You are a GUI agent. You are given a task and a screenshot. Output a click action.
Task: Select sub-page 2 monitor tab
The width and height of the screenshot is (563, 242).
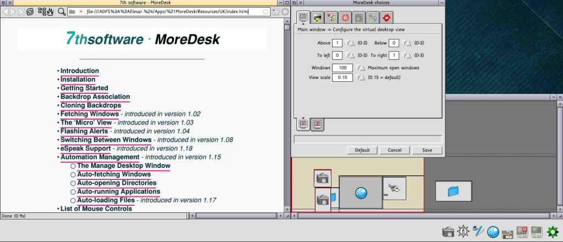[x=317, y=125]
